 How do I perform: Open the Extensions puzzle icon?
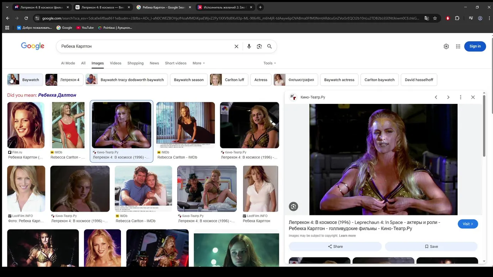457,18
